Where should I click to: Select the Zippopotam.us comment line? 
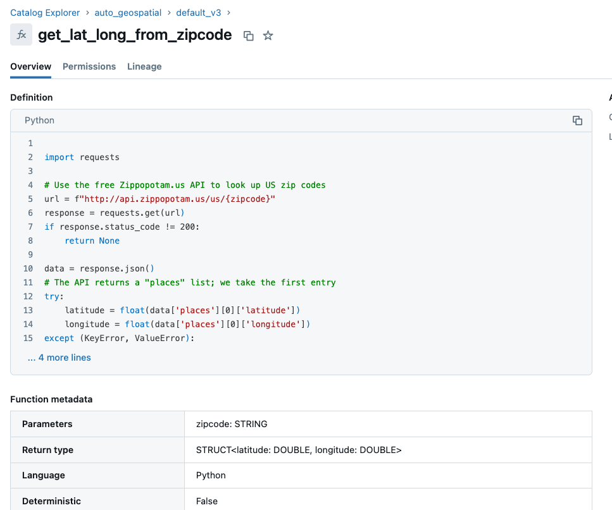pos(185,185)
